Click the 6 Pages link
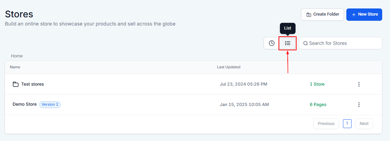 [318, 105]
